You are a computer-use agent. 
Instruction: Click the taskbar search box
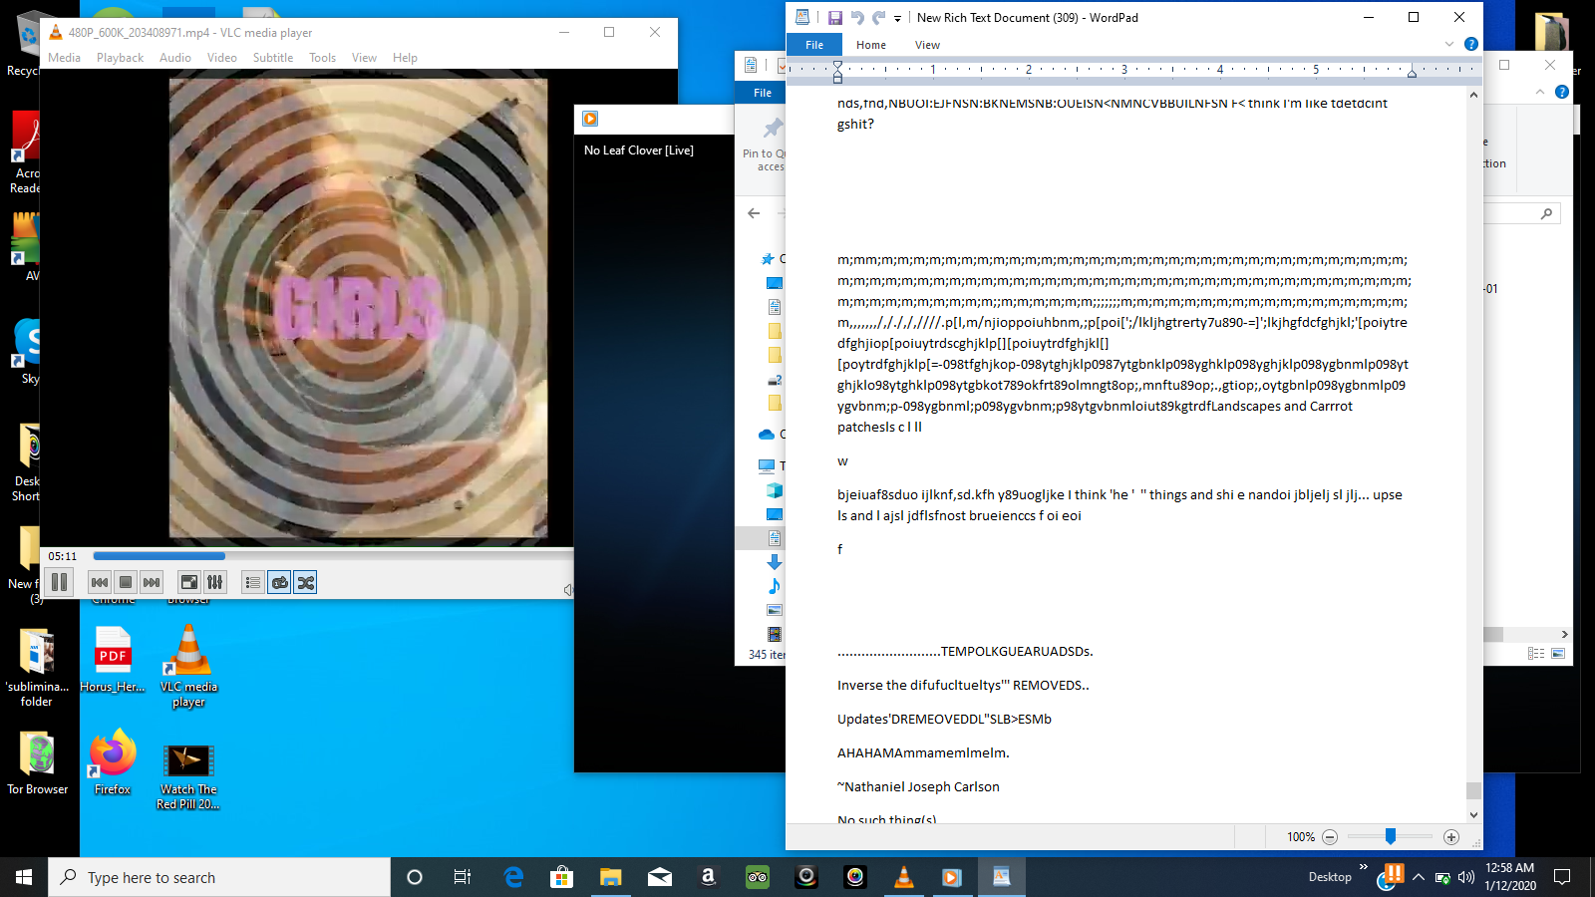click(219, 877)
